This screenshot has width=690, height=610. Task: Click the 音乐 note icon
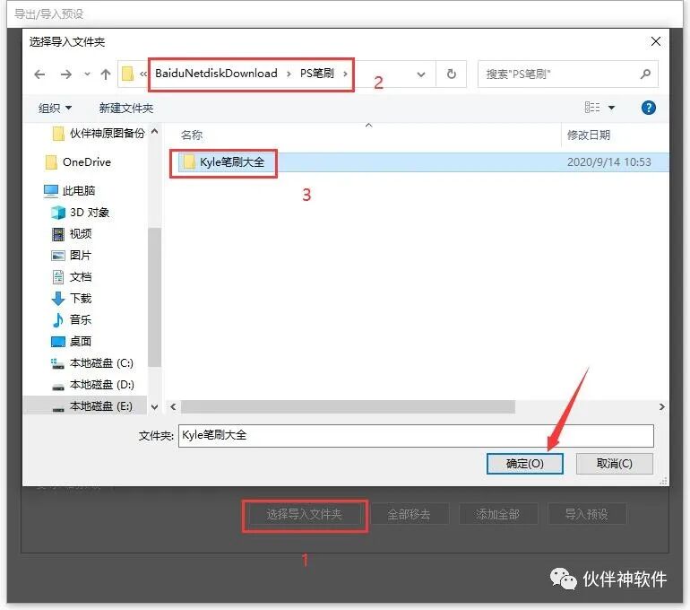[x=58, y=320]
